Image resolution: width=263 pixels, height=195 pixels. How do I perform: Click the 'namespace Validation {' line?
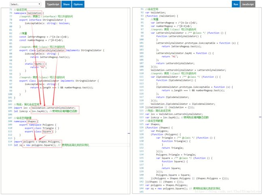coord(29,13)
